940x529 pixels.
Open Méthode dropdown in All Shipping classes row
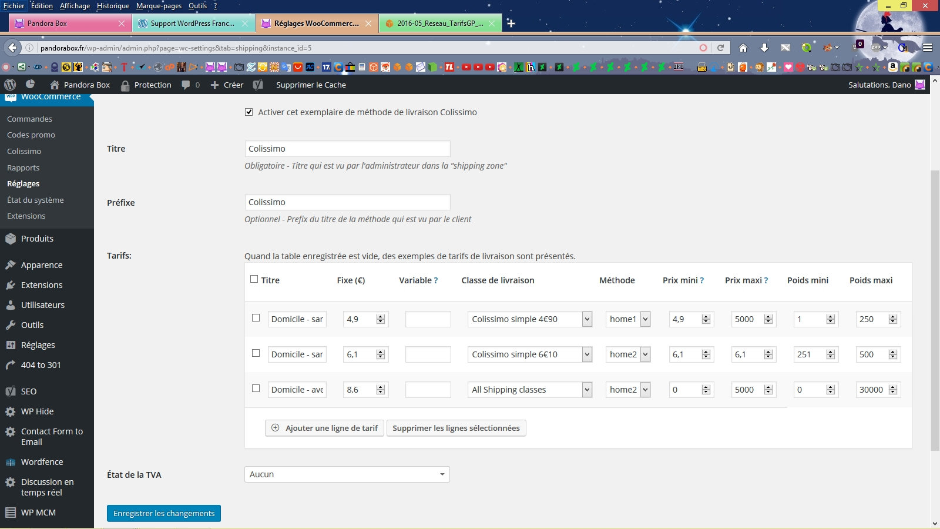pyautogui.click(x=628, y=390)
